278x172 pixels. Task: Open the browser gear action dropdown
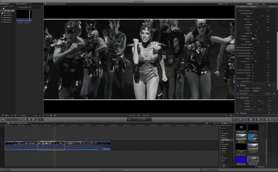click(7, 116)
